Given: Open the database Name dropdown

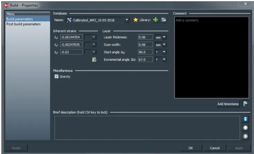Looking at the screenshot, I should [127, 20].
